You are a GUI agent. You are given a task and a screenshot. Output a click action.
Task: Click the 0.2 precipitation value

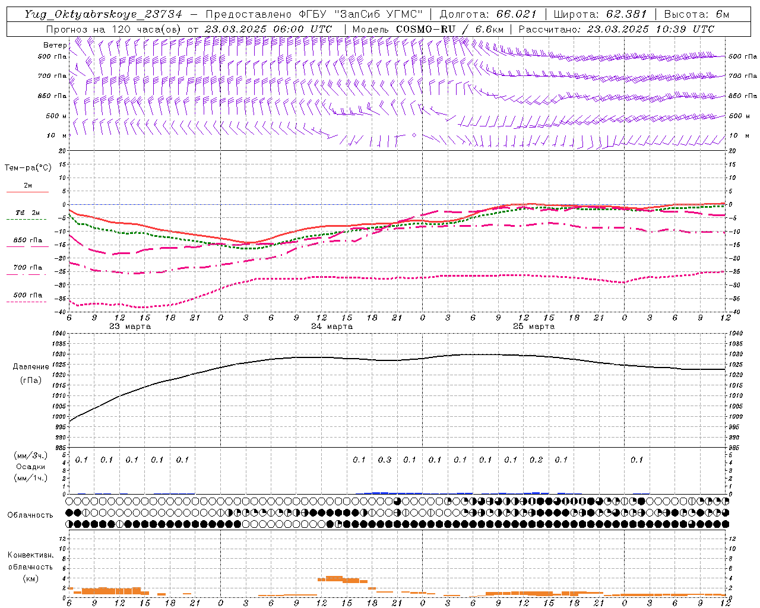(x=536, y=460)
